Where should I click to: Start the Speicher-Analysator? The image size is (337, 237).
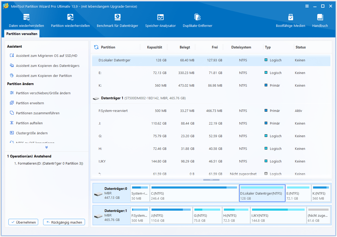click(x=160, y=21)
